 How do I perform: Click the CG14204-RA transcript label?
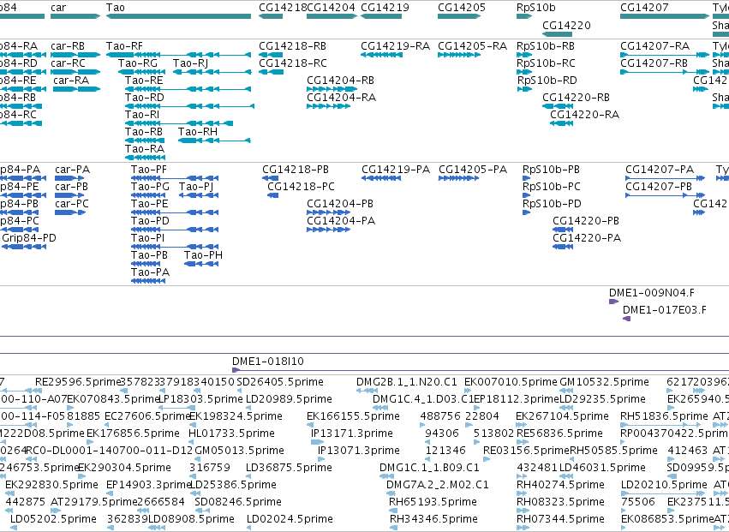(341, 98)
